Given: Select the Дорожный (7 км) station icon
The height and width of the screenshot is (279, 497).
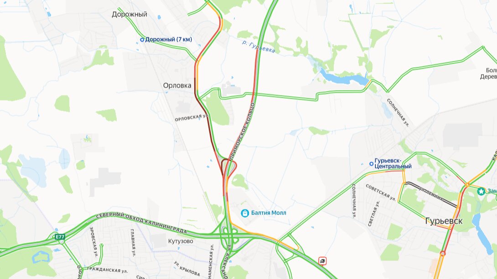Looking at the screenshot, I should [x=142, y=40].
